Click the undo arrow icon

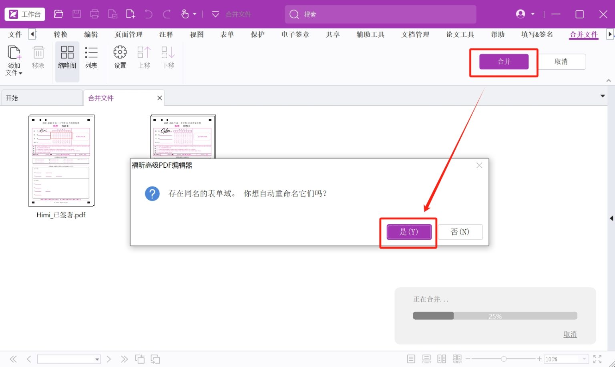[x=149, y=14]
